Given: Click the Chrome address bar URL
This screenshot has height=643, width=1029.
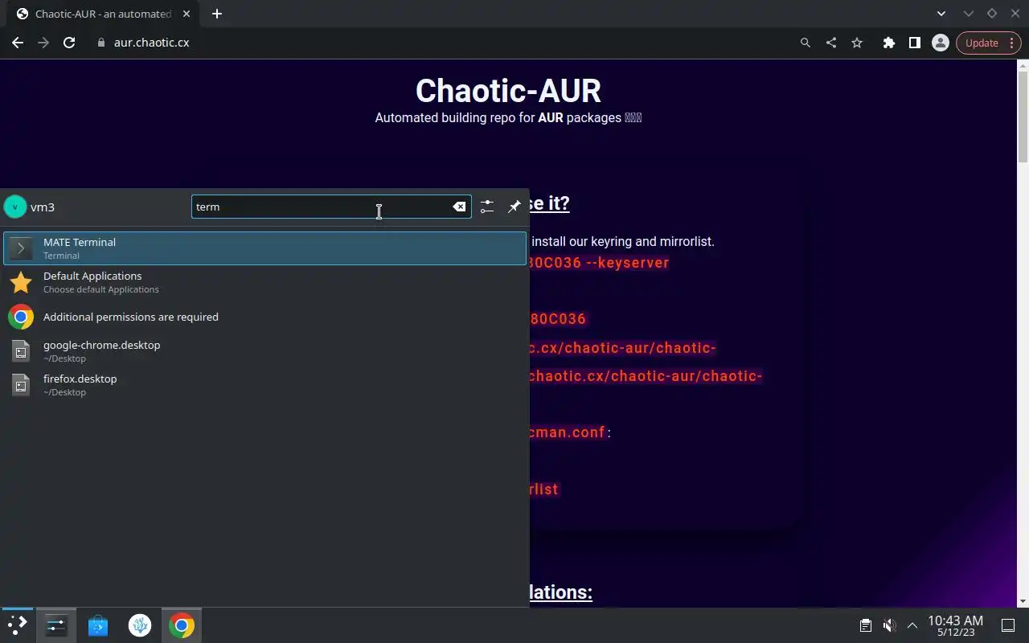Looking at the screenshot, I should coord(152,43).
